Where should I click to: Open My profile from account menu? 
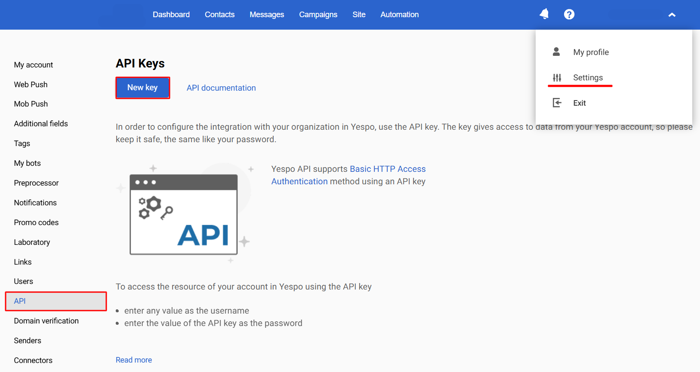click(591, 52)
